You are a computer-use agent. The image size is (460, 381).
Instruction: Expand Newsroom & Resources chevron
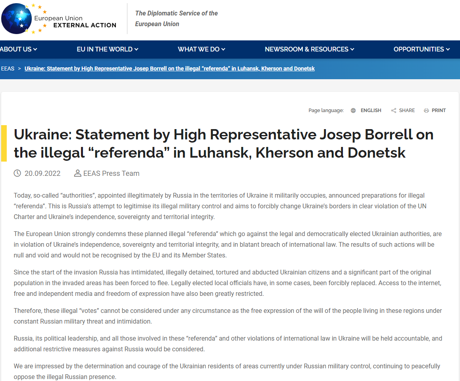pos(352,50)
